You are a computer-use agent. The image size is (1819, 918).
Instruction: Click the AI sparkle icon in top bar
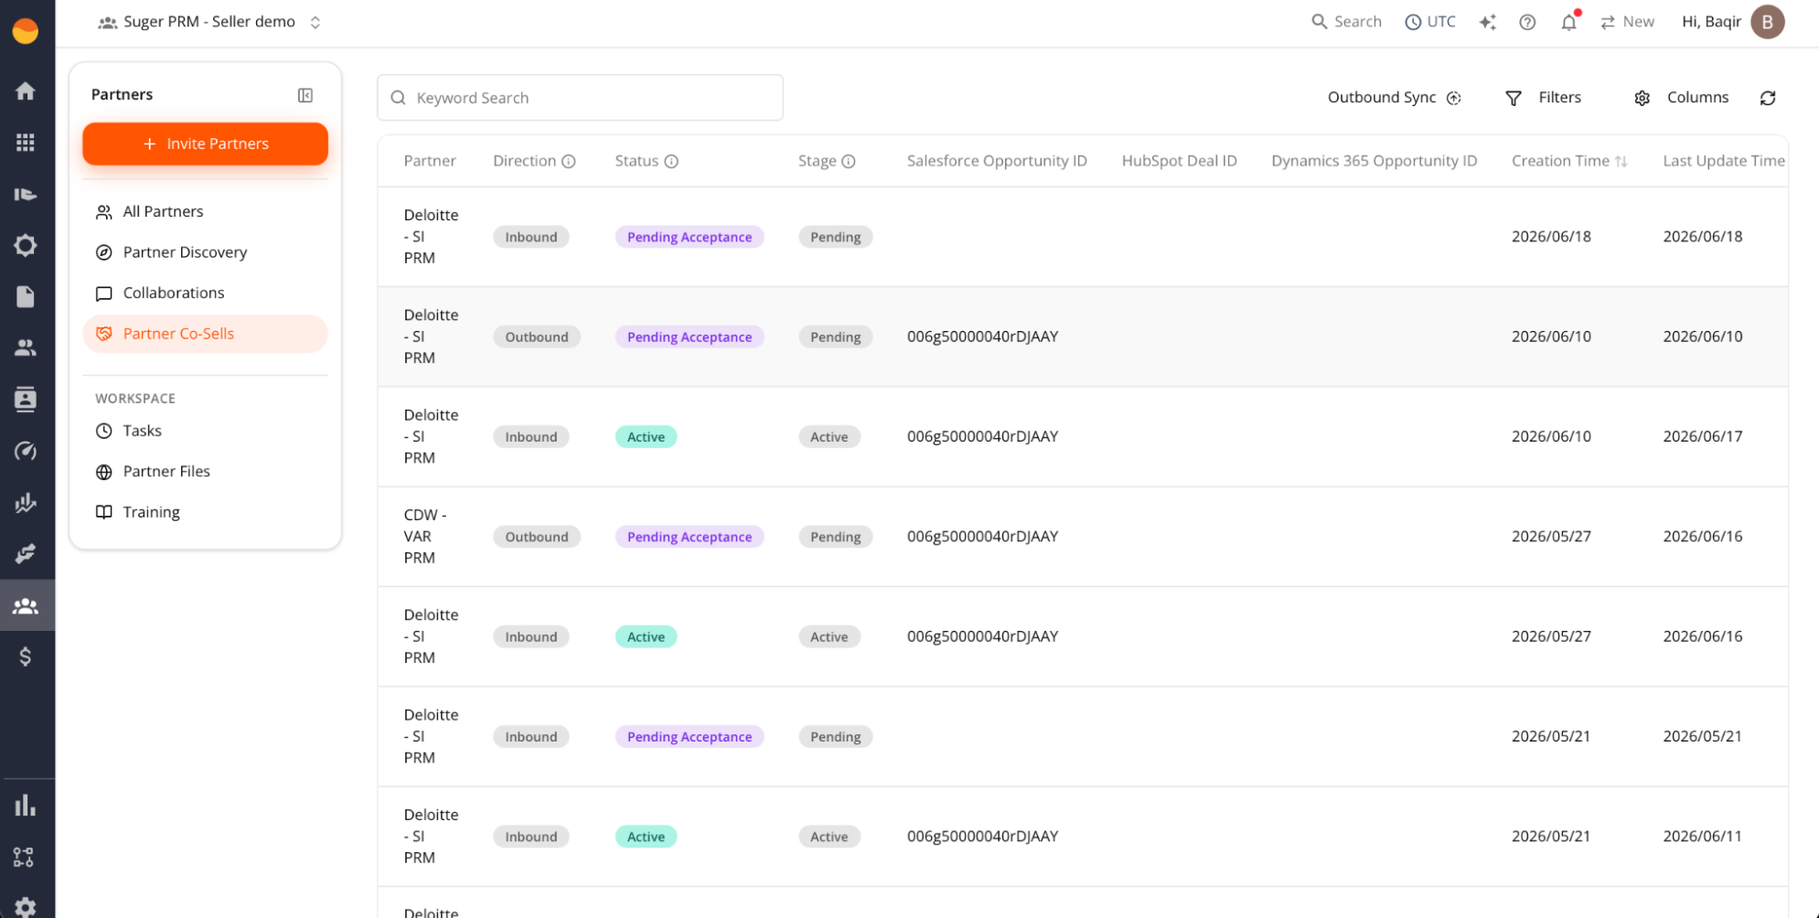coord(1487,22)
